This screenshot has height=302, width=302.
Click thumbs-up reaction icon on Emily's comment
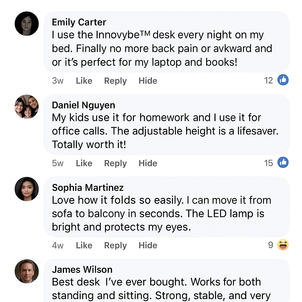tap(283, 80)
